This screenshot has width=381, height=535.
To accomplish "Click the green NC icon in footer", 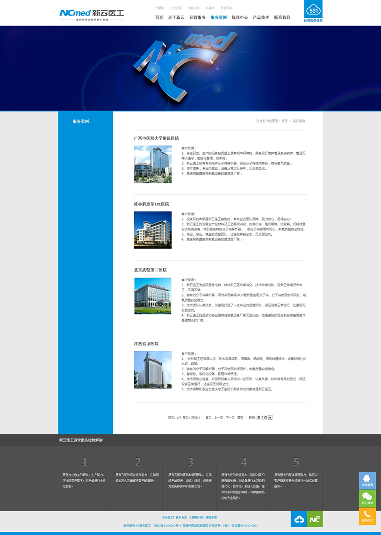I will click(x=315, y=519).
